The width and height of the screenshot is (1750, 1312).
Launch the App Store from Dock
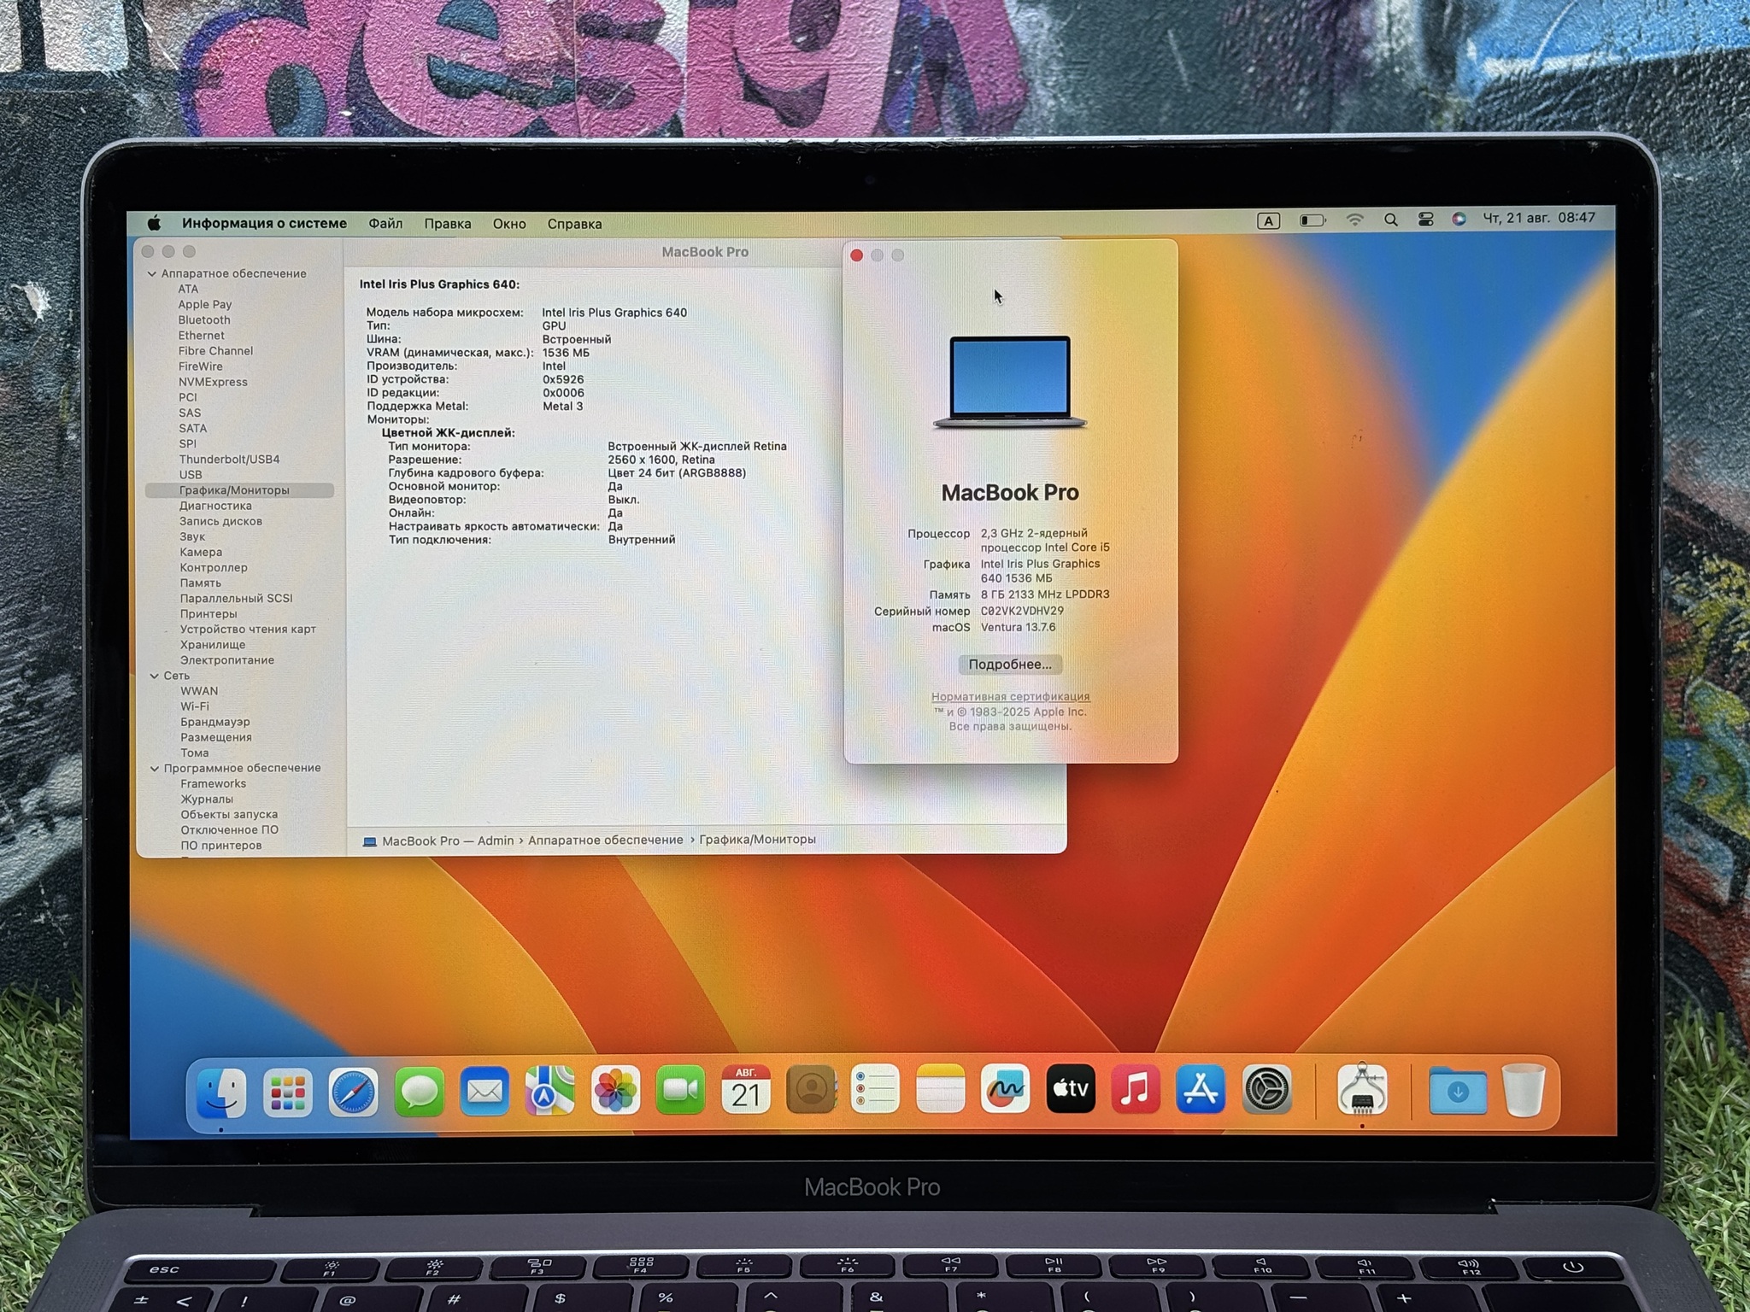[x=1201, y=1089]
